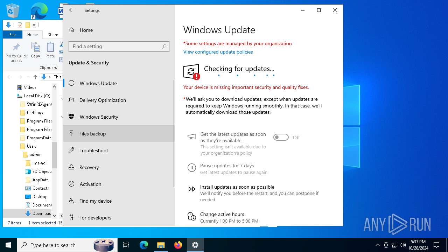Open File Explorer from taskbar
The width and height of the screenshot is (448, 252).
pos(161,245)
